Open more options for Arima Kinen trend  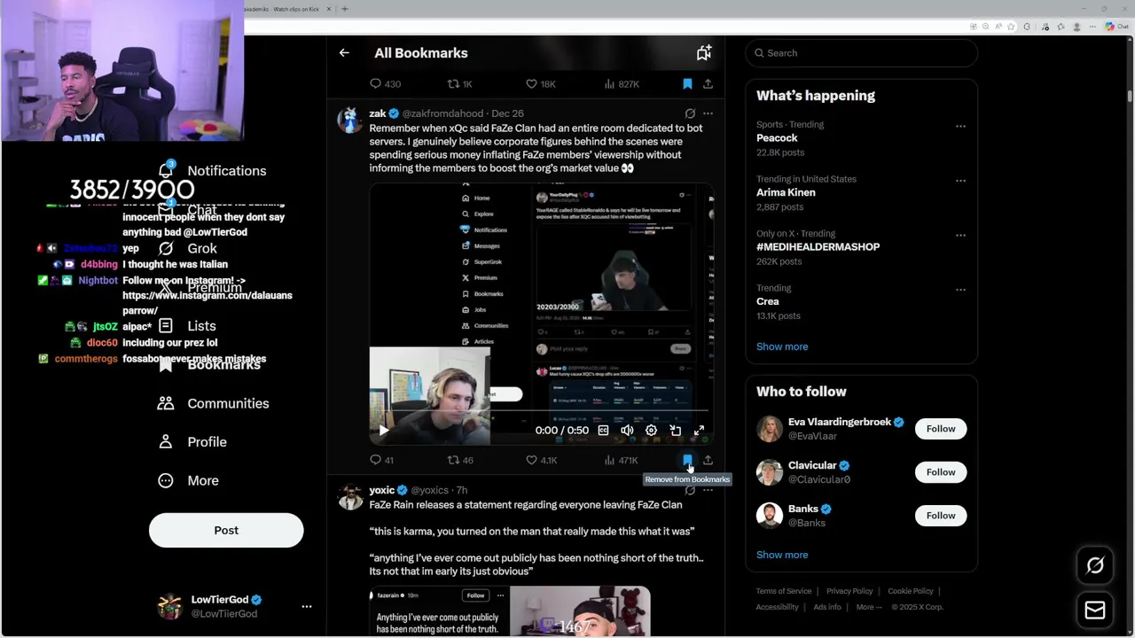pos(960,181)
